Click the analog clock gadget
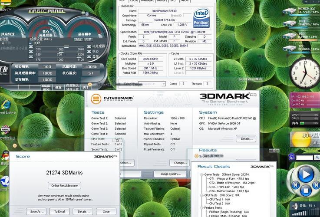 [305, 73]
